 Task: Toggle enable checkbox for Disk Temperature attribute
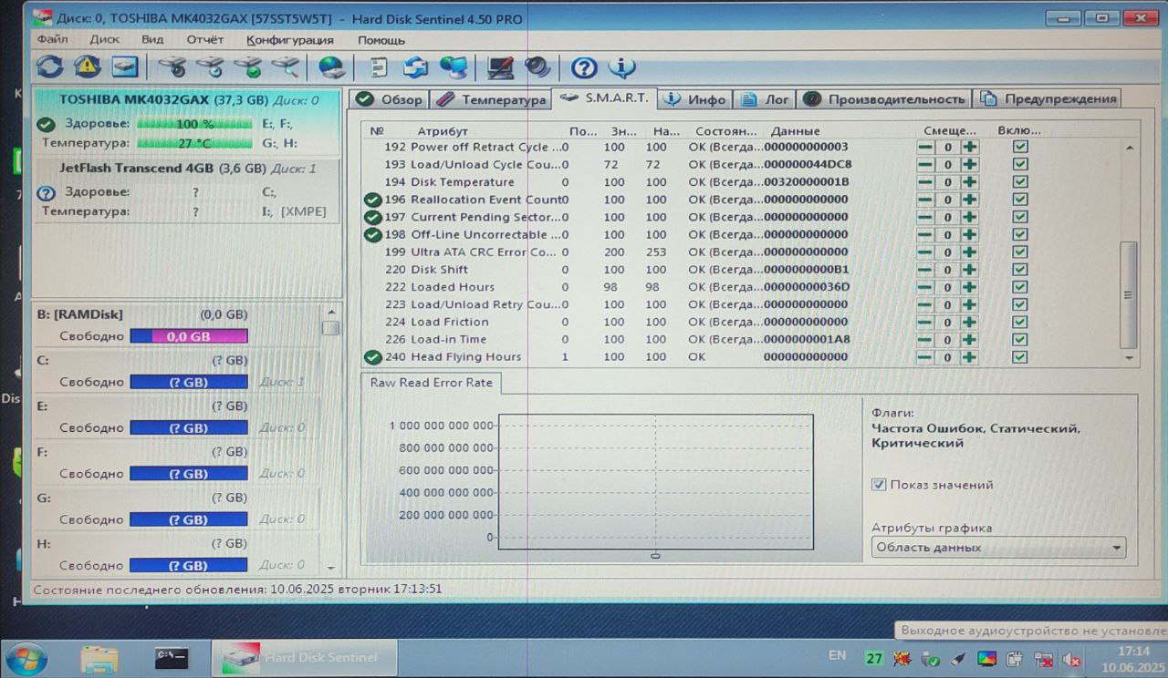[1020, 182]
